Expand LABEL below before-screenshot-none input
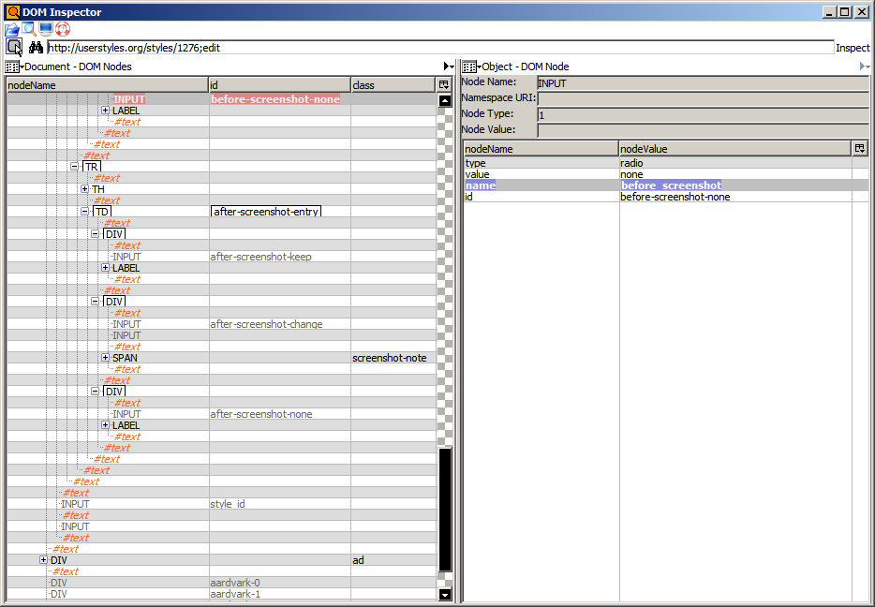875x607 pixels. coord(106,111)
